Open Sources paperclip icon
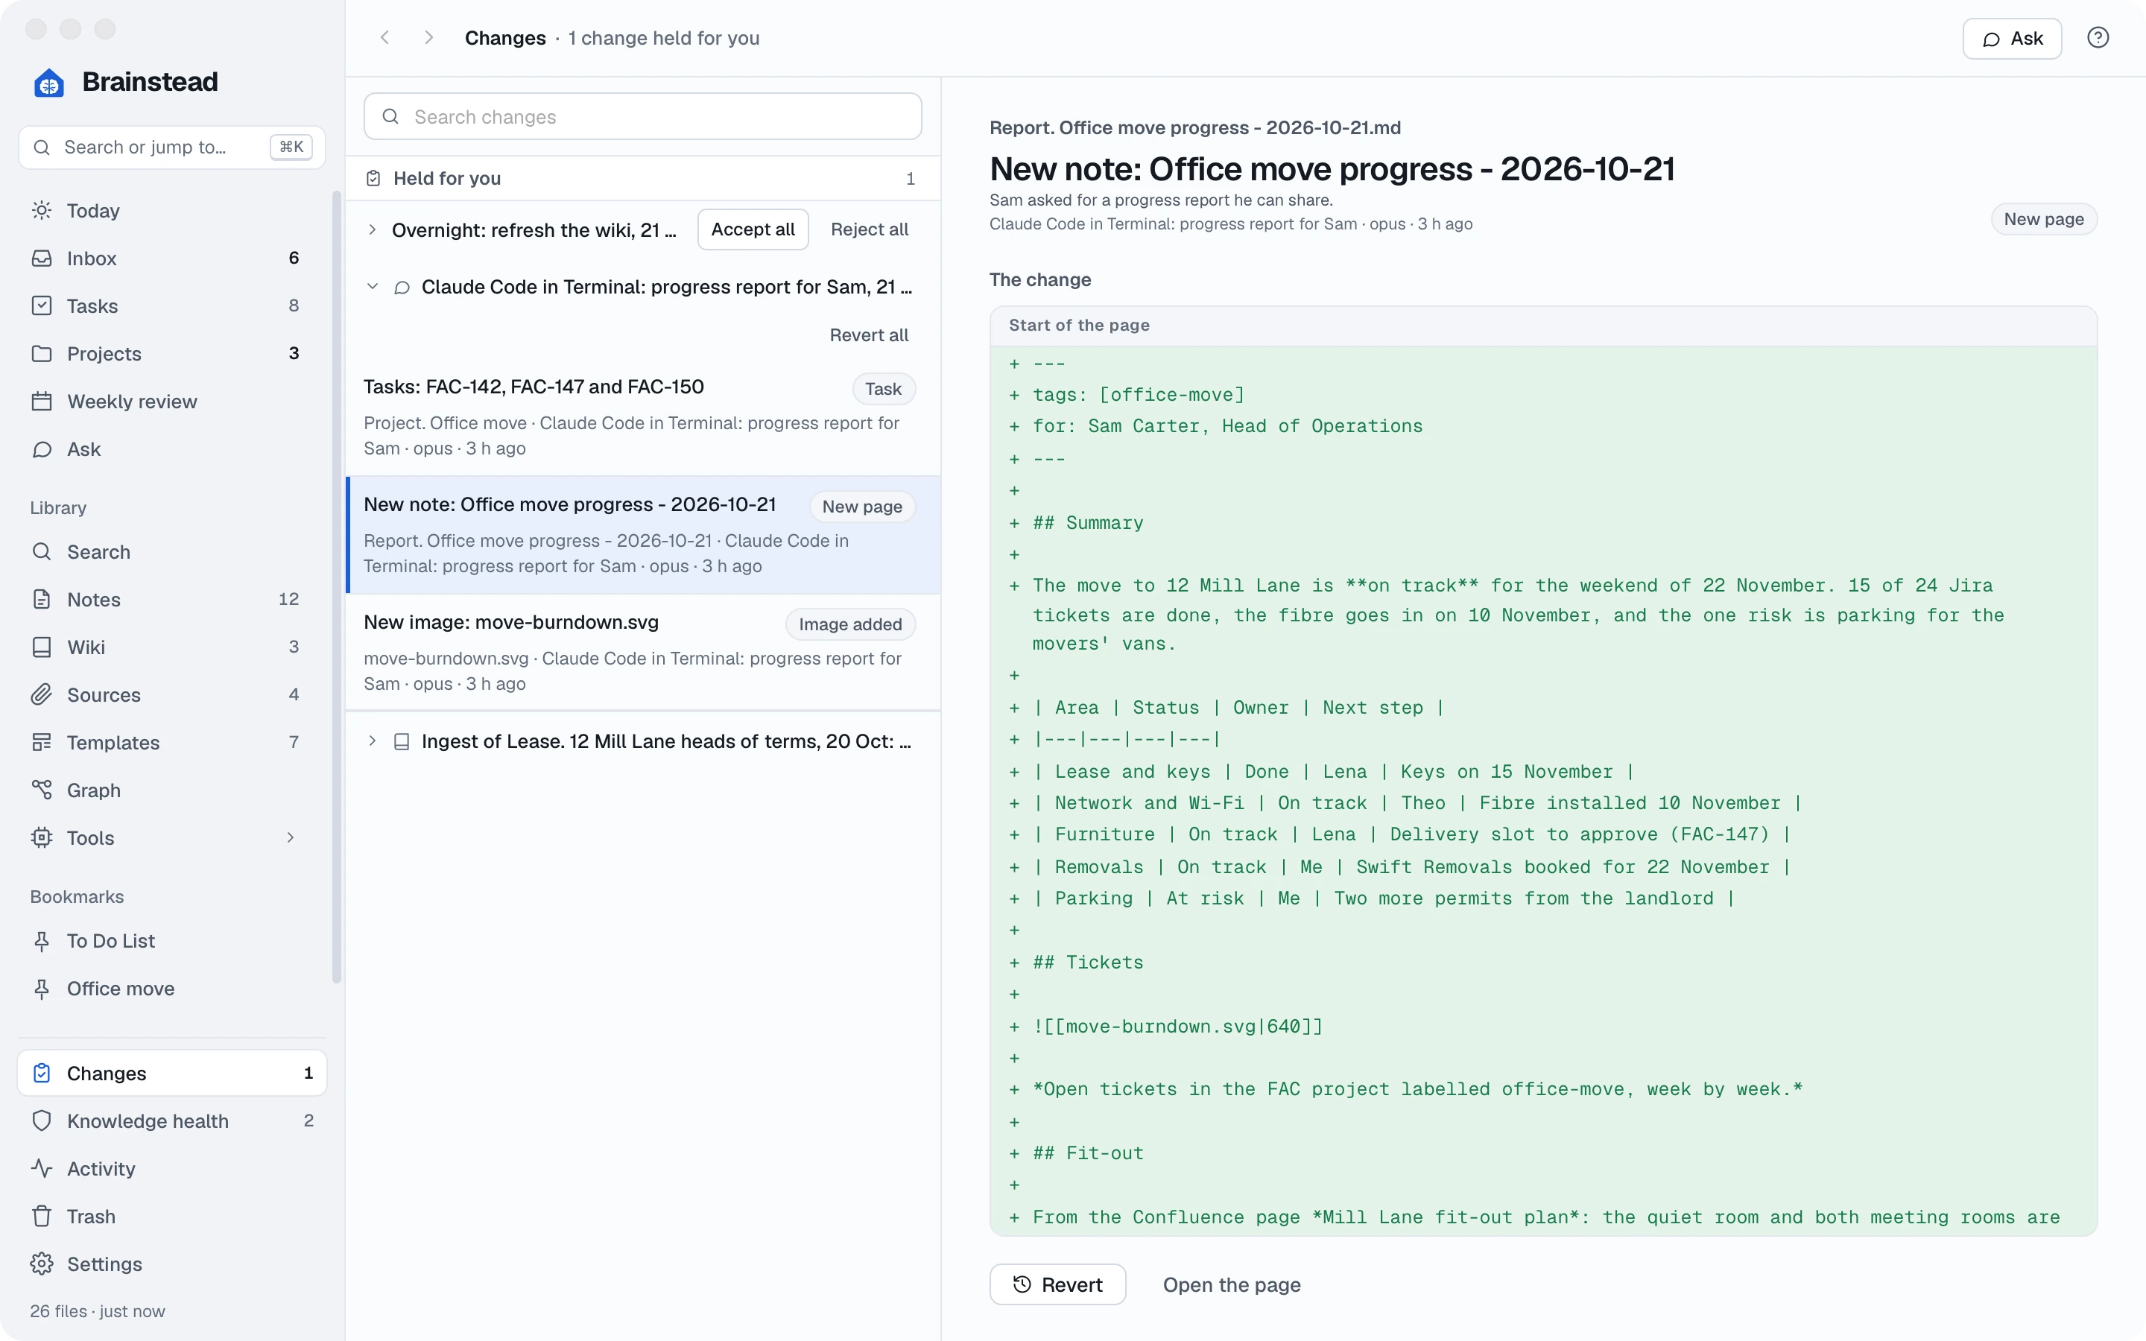The height and width of the screenshot is (1341, 2146). point(42,695)
